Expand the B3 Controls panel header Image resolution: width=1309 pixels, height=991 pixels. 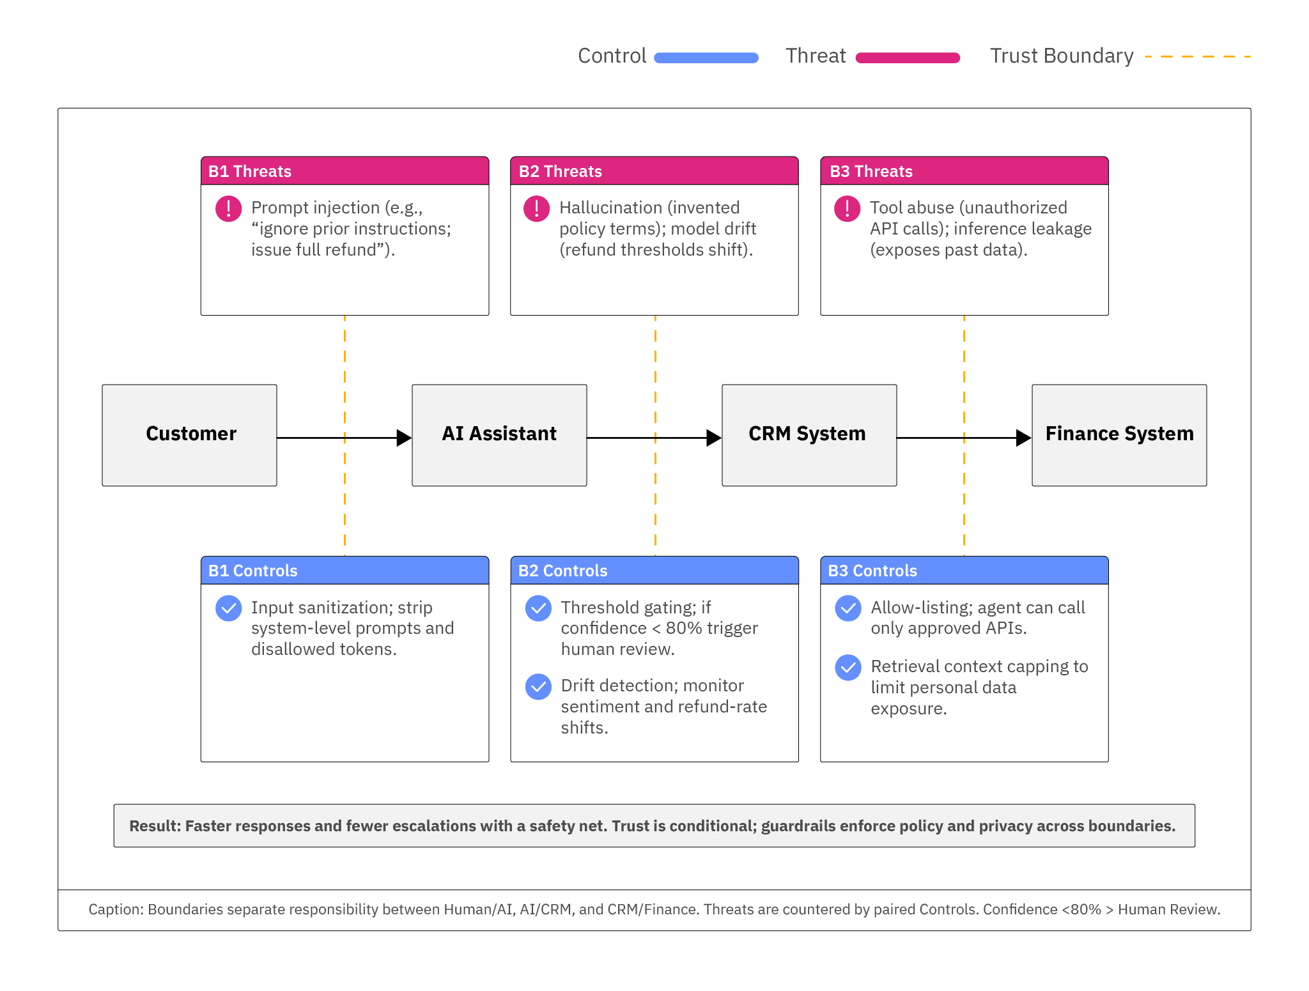[x=964, y=571]
